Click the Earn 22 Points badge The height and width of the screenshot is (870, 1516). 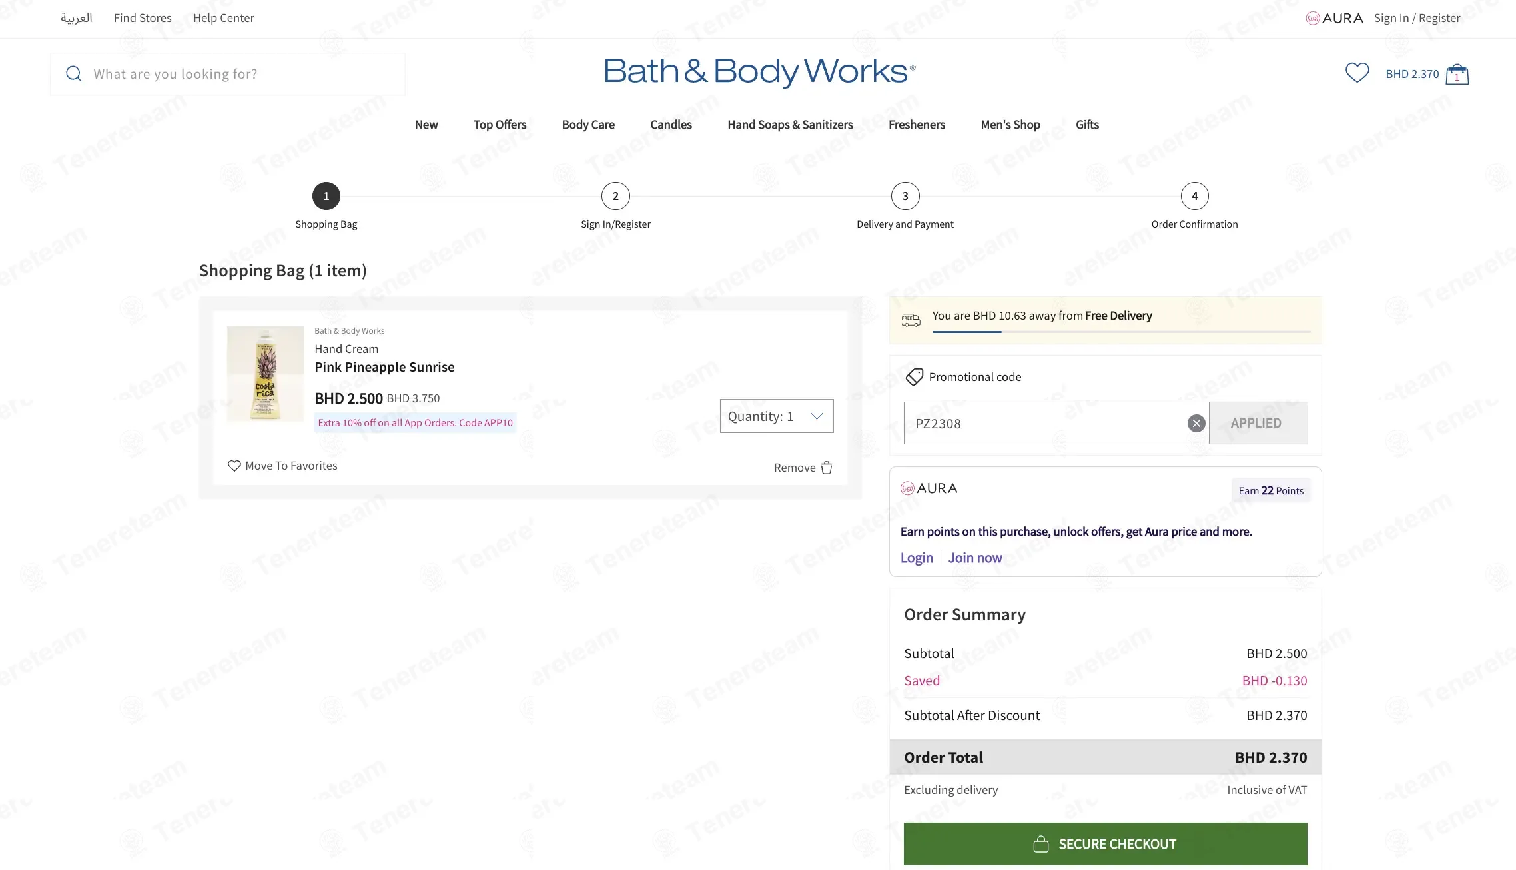tap(1271, 490)
